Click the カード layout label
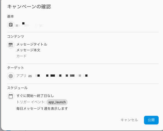Image resolution: width=163 pixels, height=131 pixels. click(21, 56)
